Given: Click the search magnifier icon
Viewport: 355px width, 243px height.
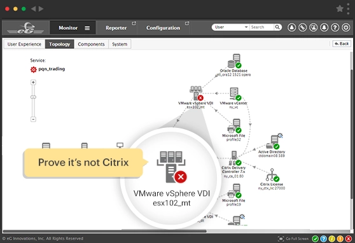Looking at the screenshot, I should point(277,27).
